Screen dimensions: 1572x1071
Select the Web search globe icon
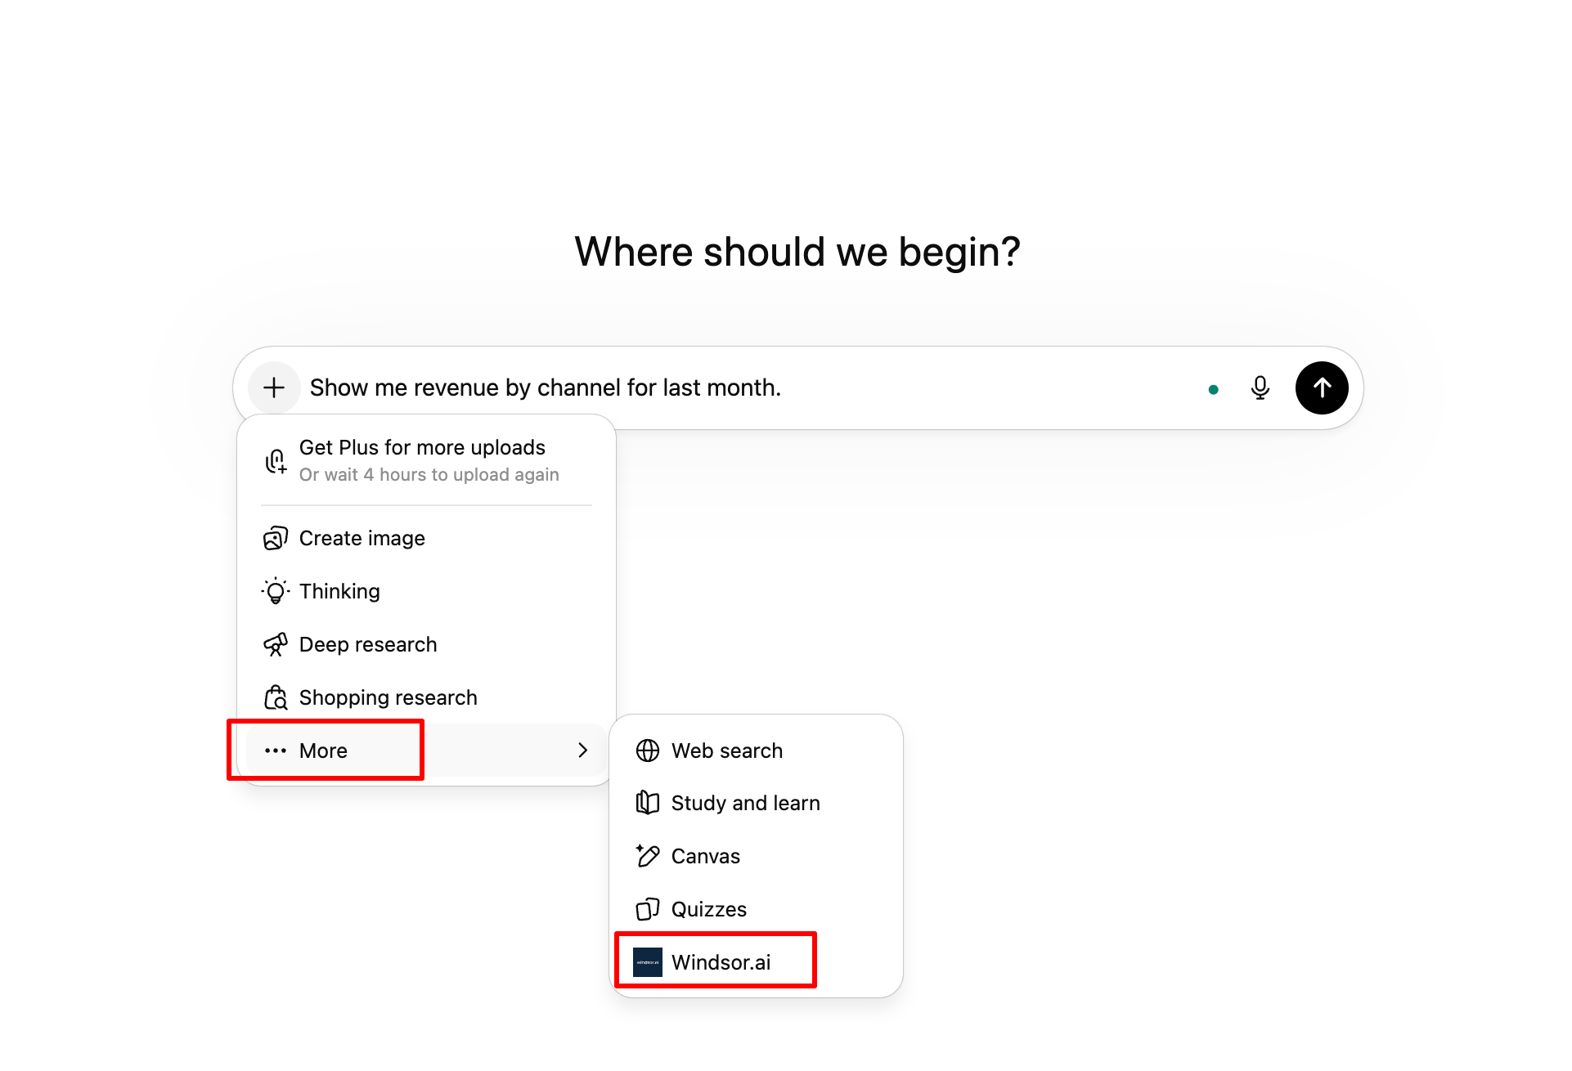click(647, 750)
